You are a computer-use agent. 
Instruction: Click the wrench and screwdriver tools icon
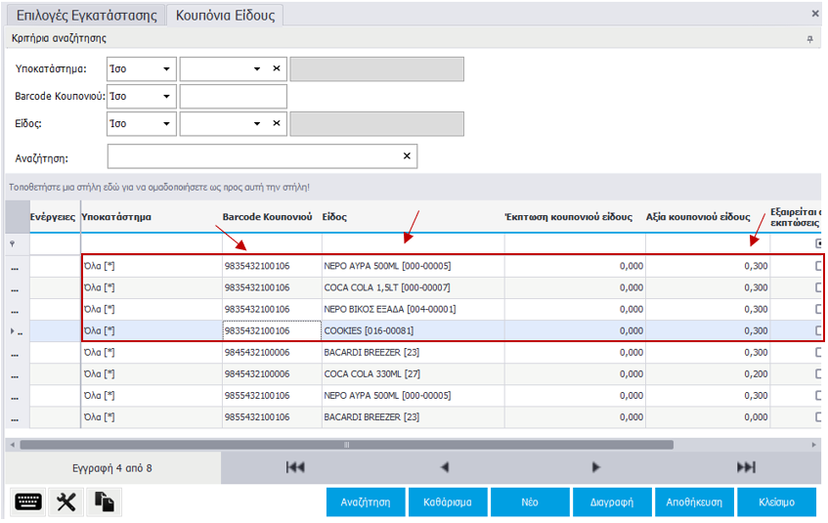66,501
